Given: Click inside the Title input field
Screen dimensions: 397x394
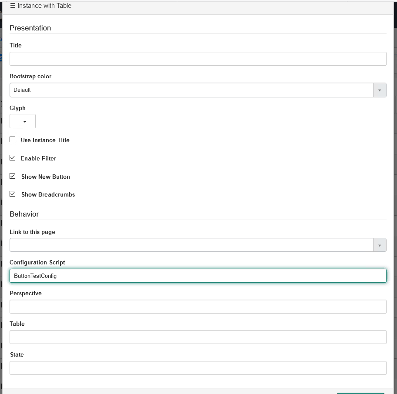Looking at the screenshot, I should [198, 58].
